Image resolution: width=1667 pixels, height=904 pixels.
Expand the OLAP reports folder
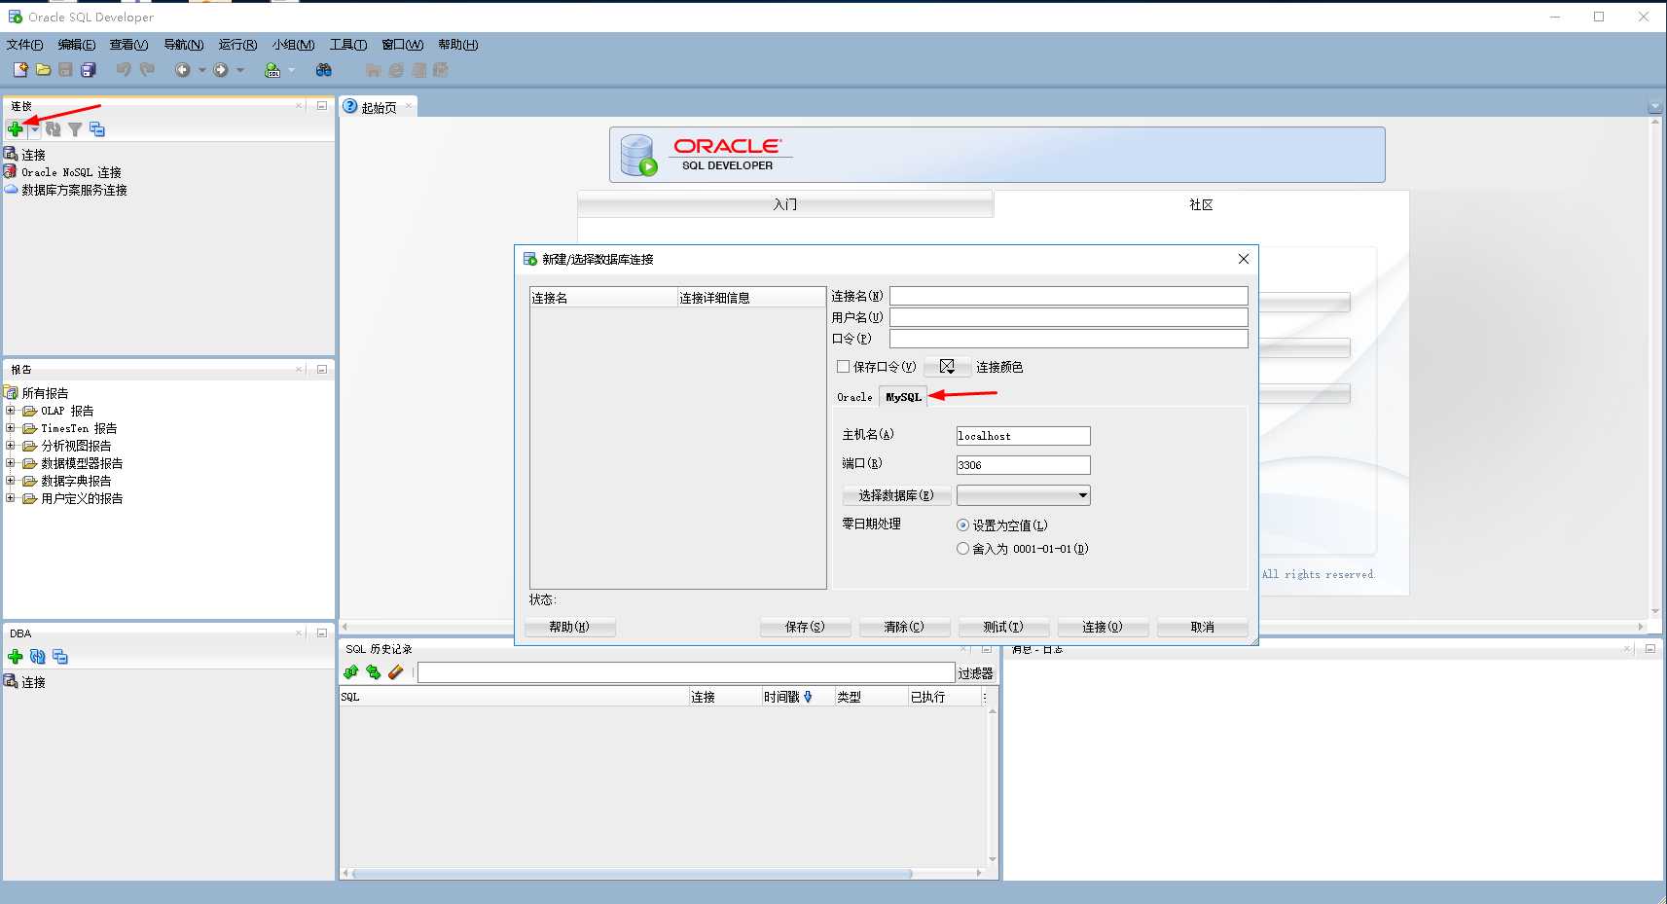point(11,411)
